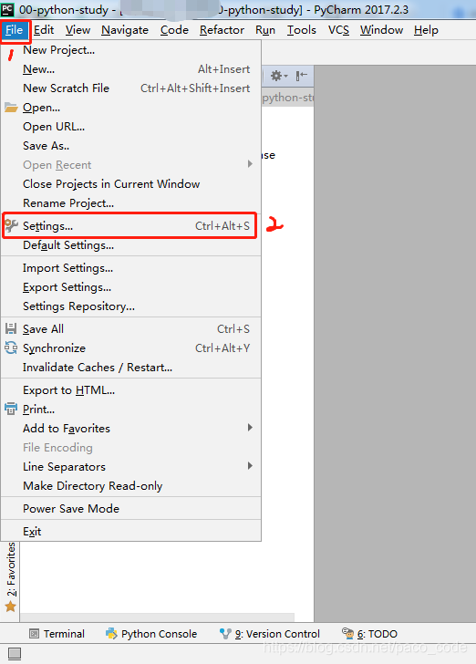Image resolution: width=476 pixels, height=664 pixels.
Task: Click the Version Control branch icon
Action: 225,634
